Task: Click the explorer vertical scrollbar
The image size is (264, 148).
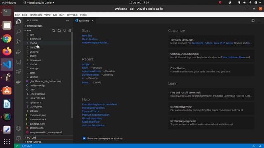Action: 71,76
